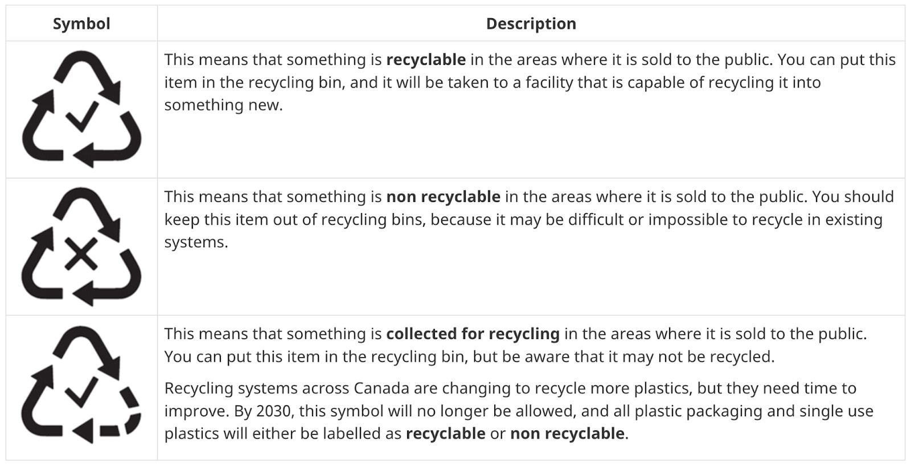
Task: Click the checkmark inside the partly dashed symbol
Action: coord(81,391)
